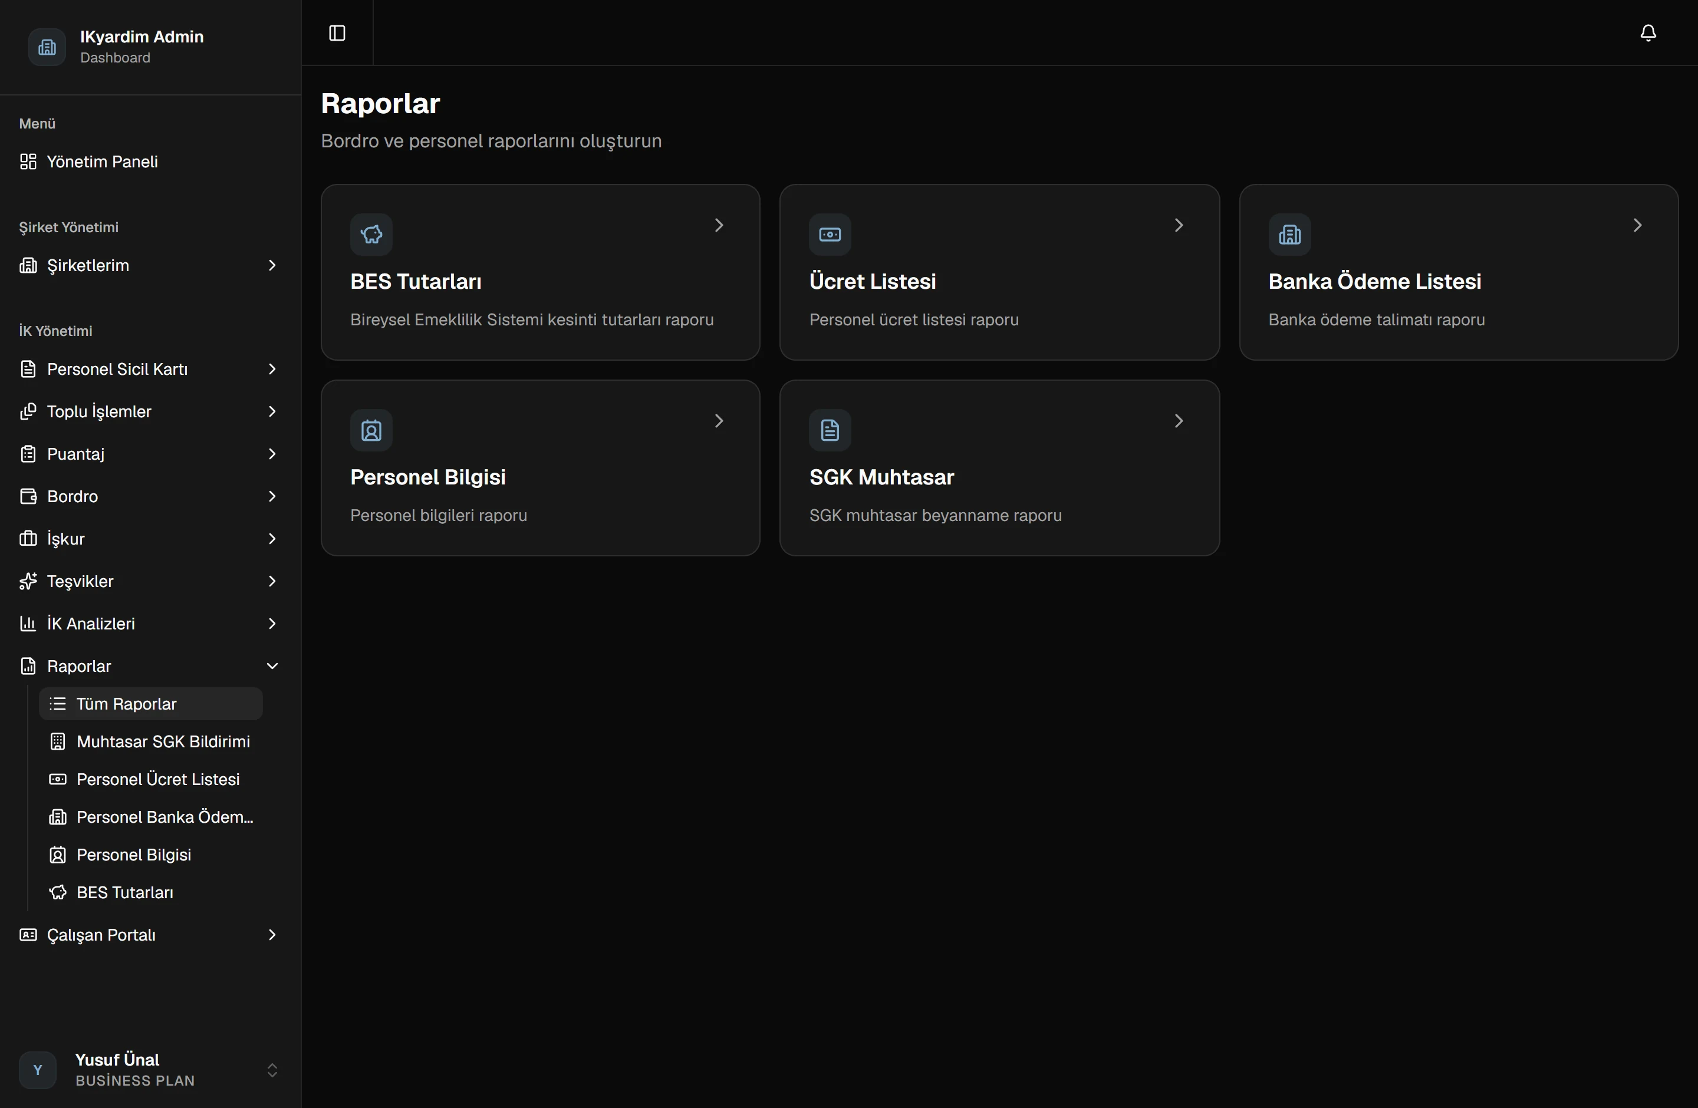Click the piggy bank icon on BES Tutarları card
The height and width of the screenshot is (1108, 1698).
371,234
